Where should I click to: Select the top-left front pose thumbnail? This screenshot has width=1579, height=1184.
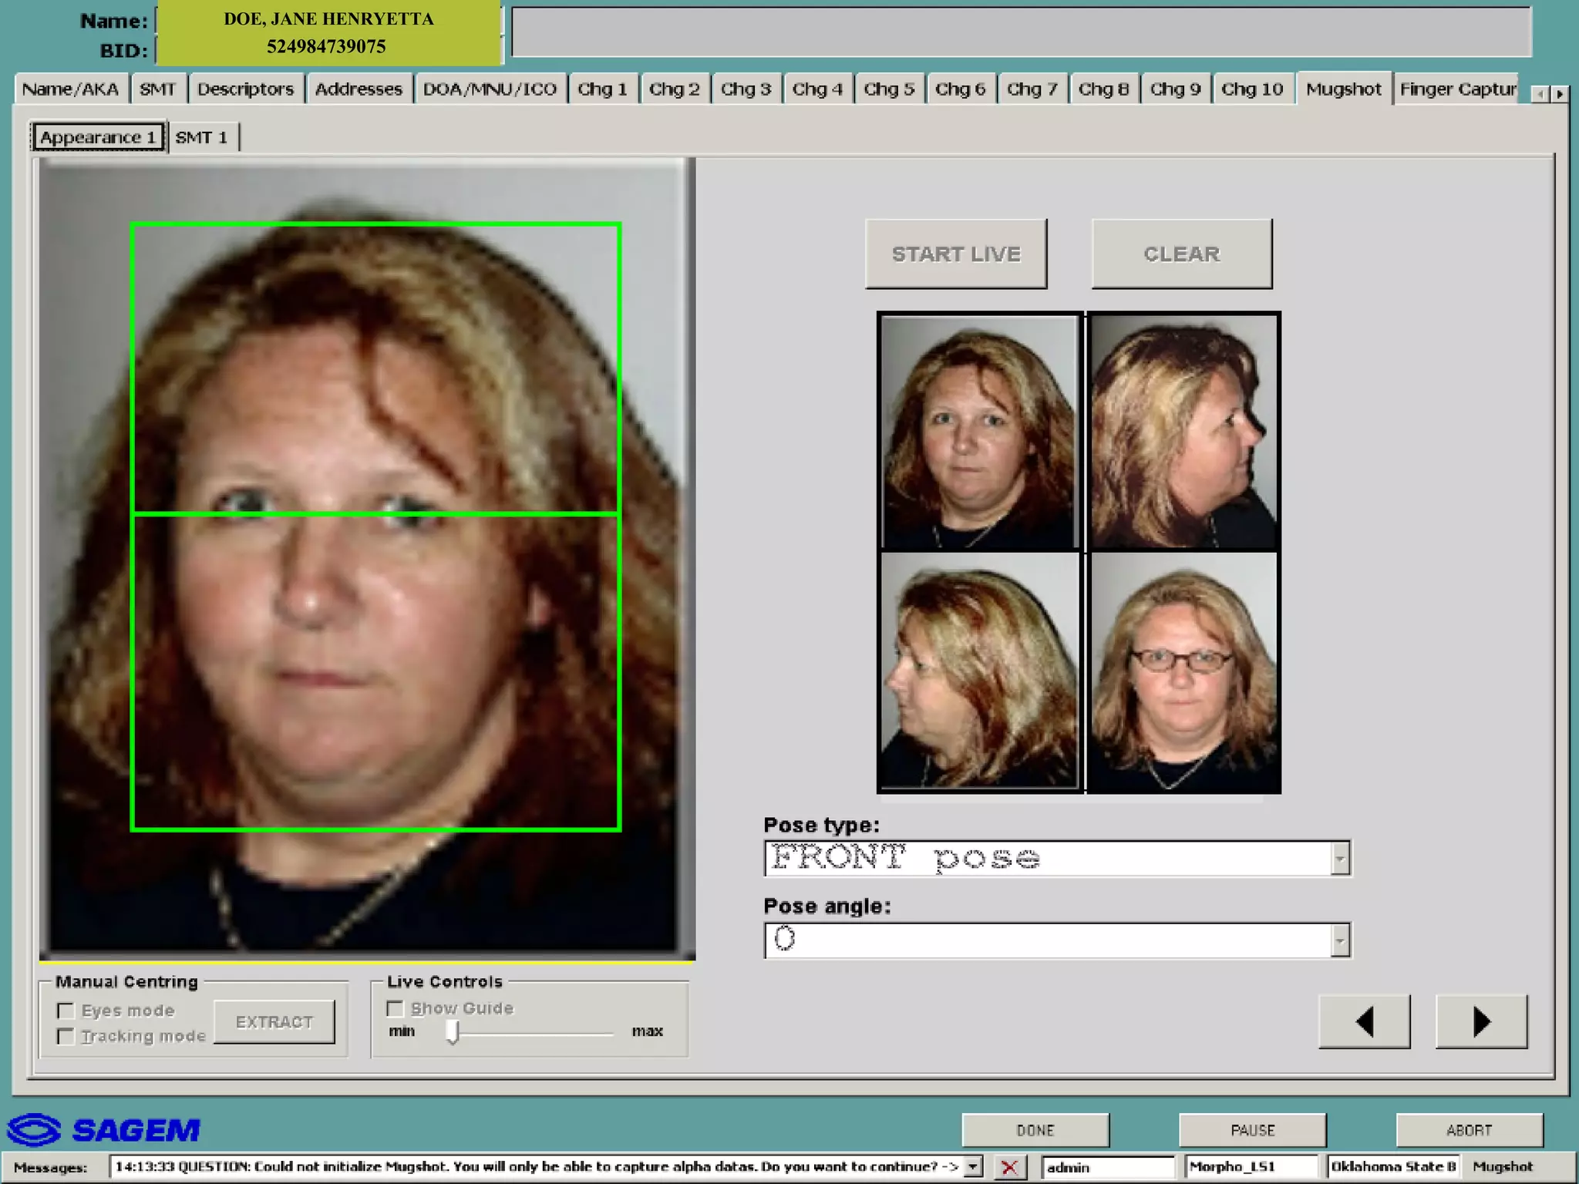click(979, 432)
